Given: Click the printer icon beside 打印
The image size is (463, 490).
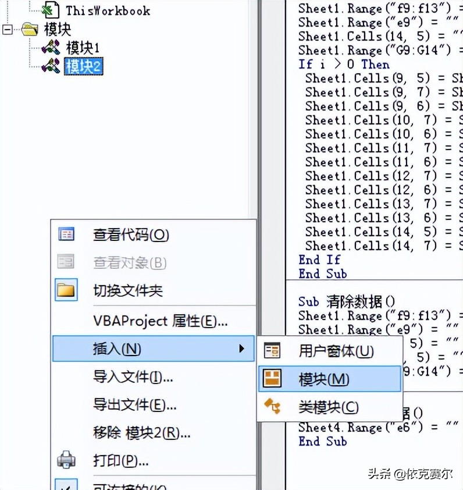Looking at the screenshot, I should point(66,459).
